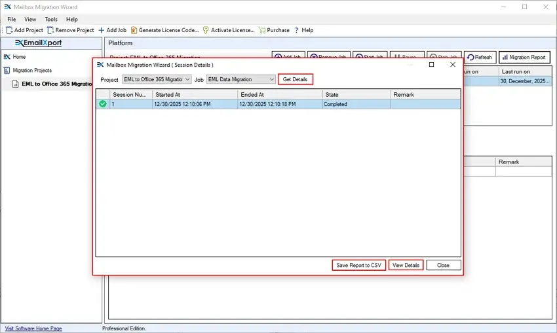Screen dimensions: 557x333
Task: Click the '30, December, 2025...' cell in main window
Action: [525, 81]
